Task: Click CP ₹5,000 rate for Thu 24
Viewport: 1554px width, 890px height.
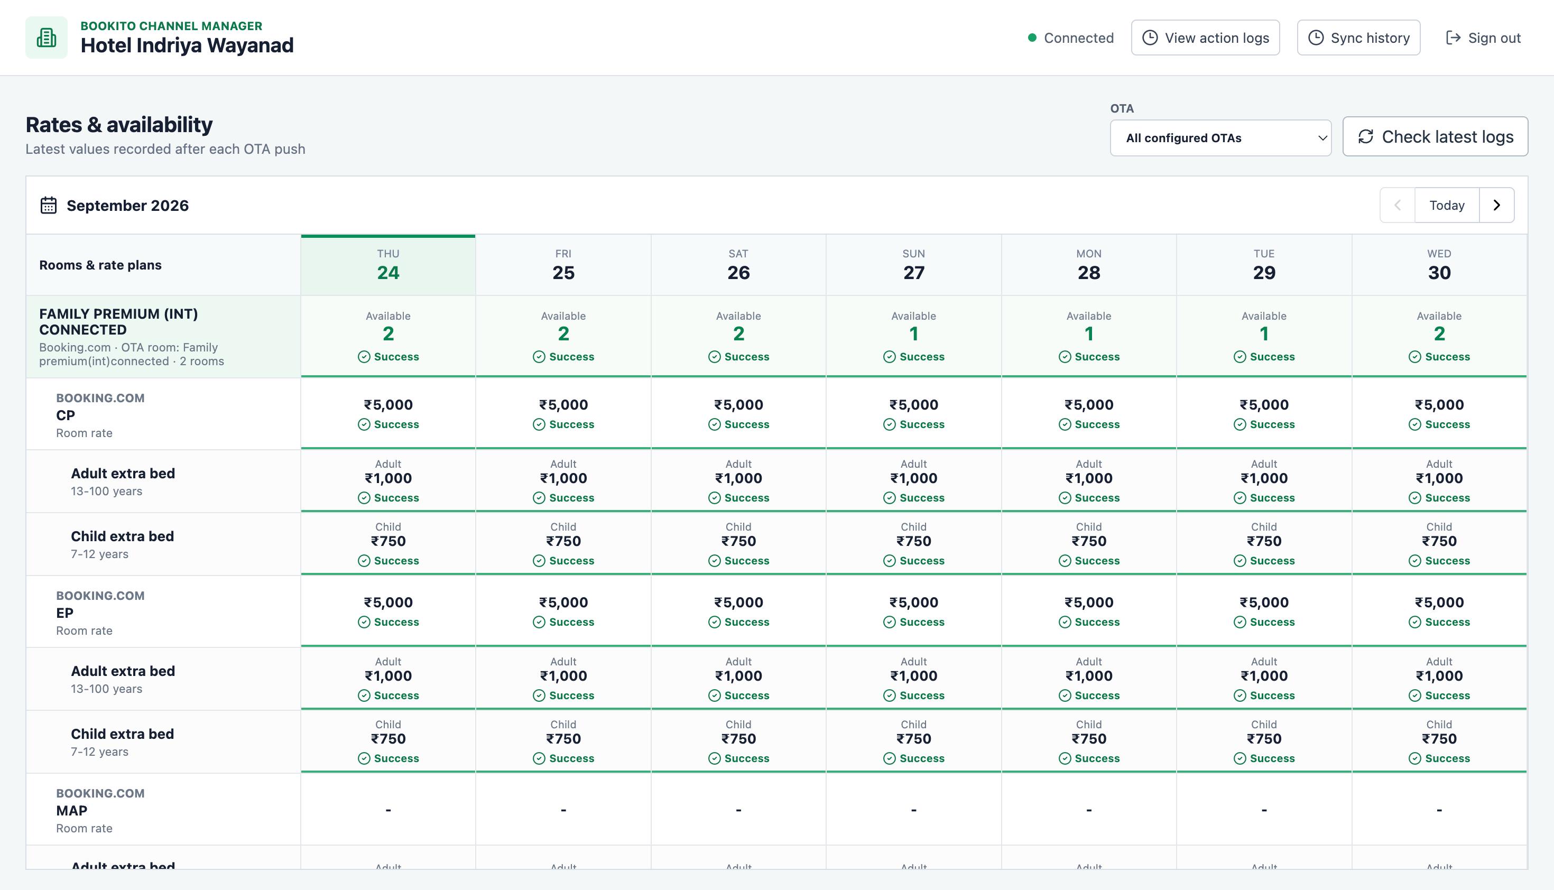Action: click(388, 405)
